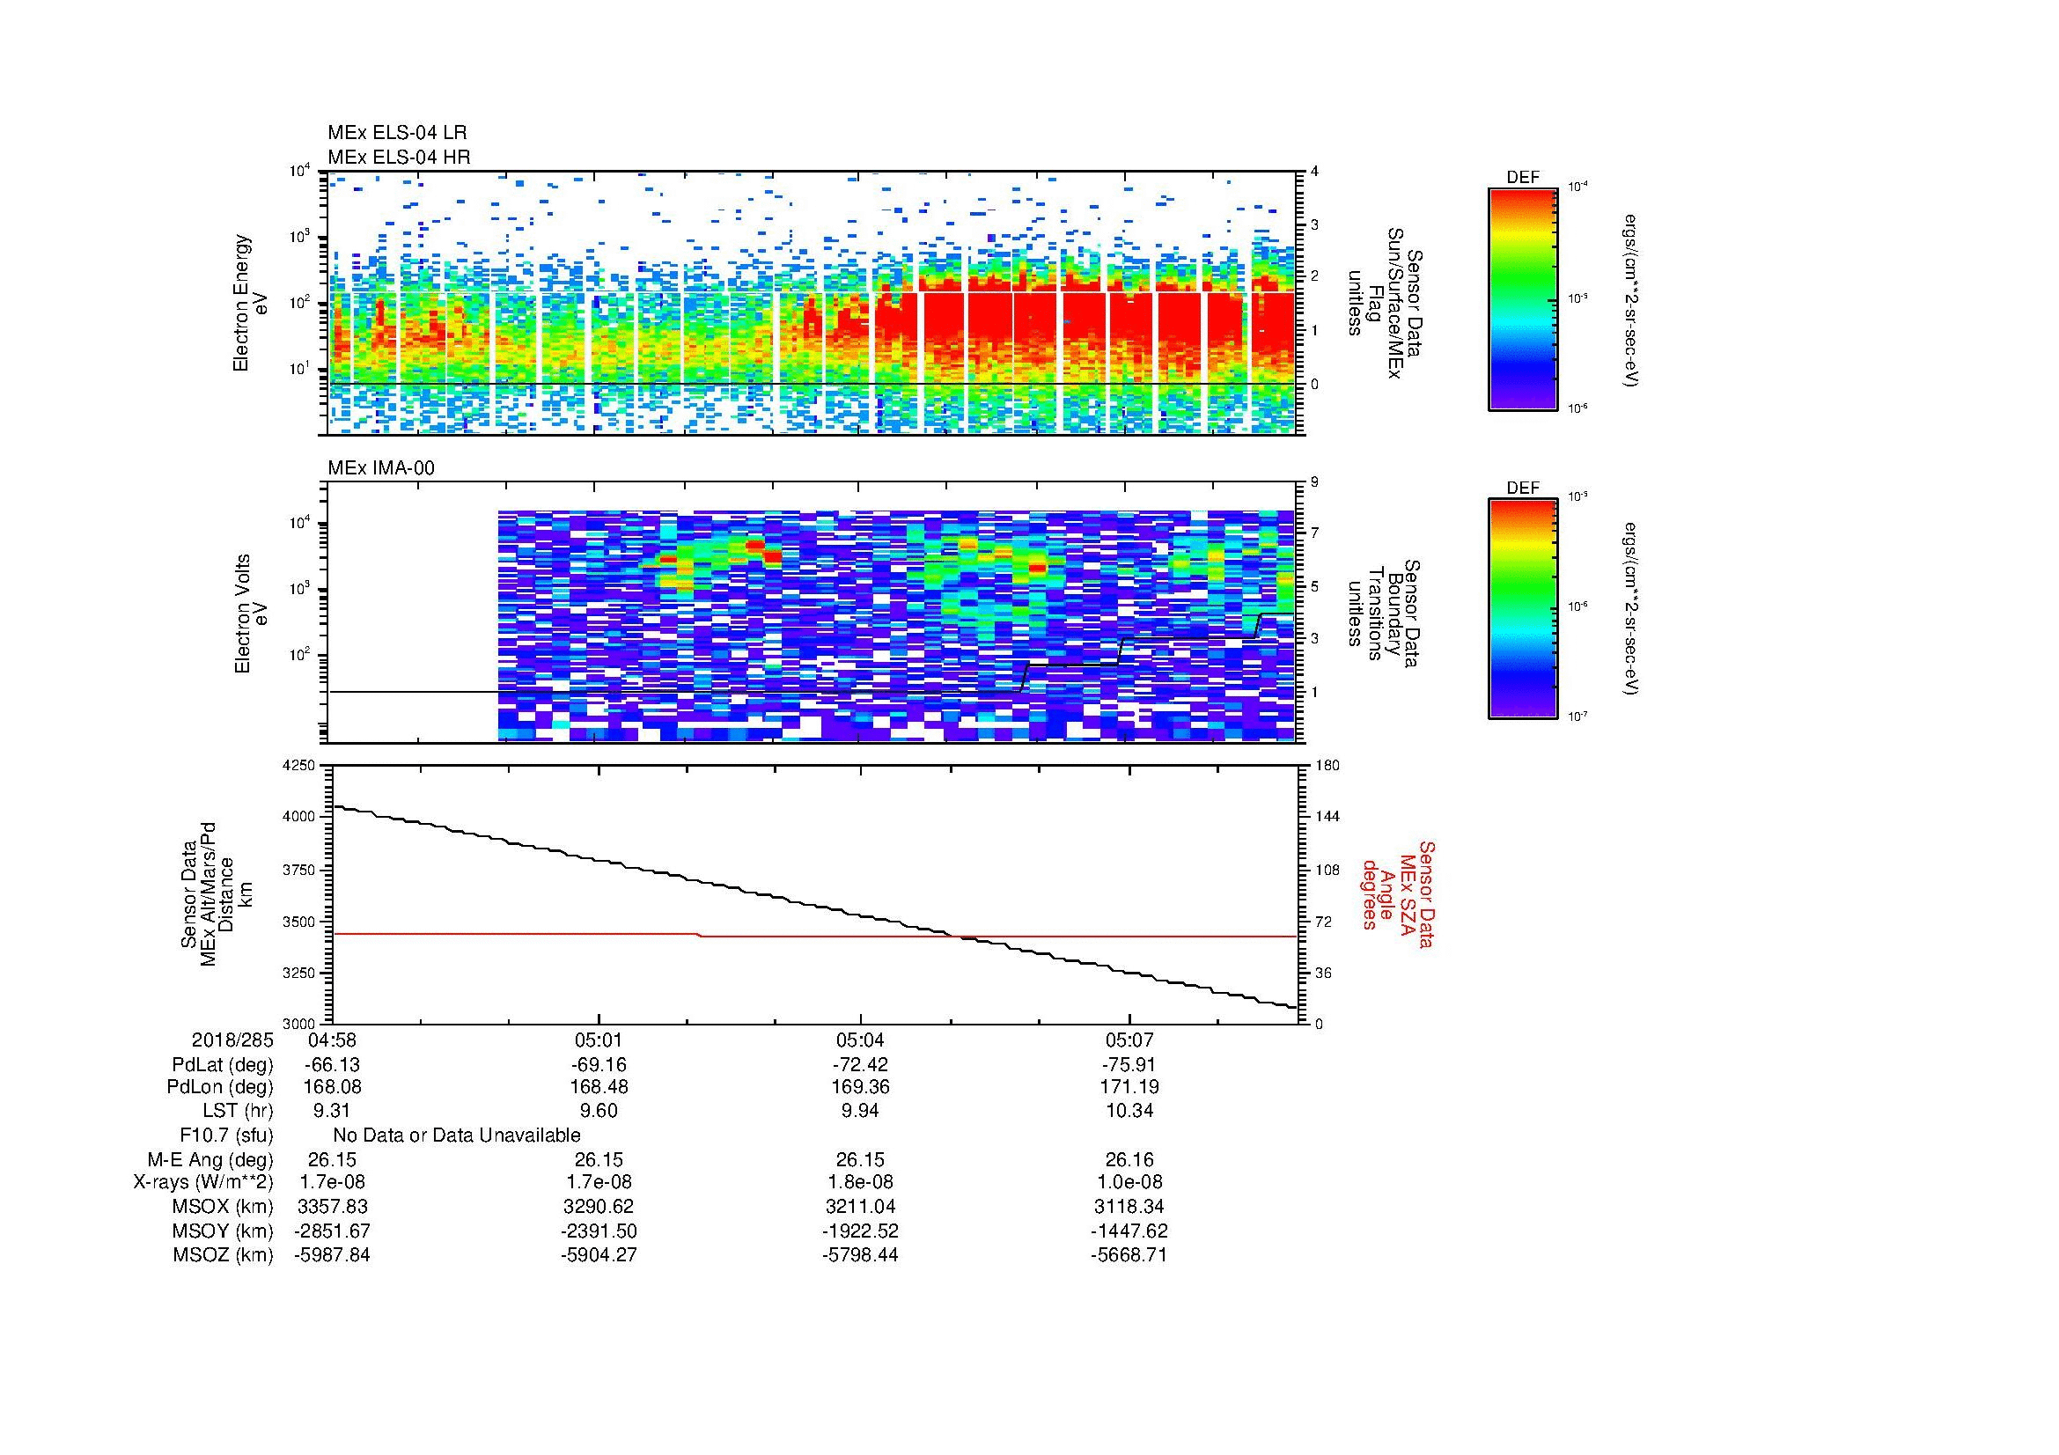2059x1455 pixels.
Task: Click the time tick '05:07'
Action: pyautogui.click(x=1129, y=1040)
